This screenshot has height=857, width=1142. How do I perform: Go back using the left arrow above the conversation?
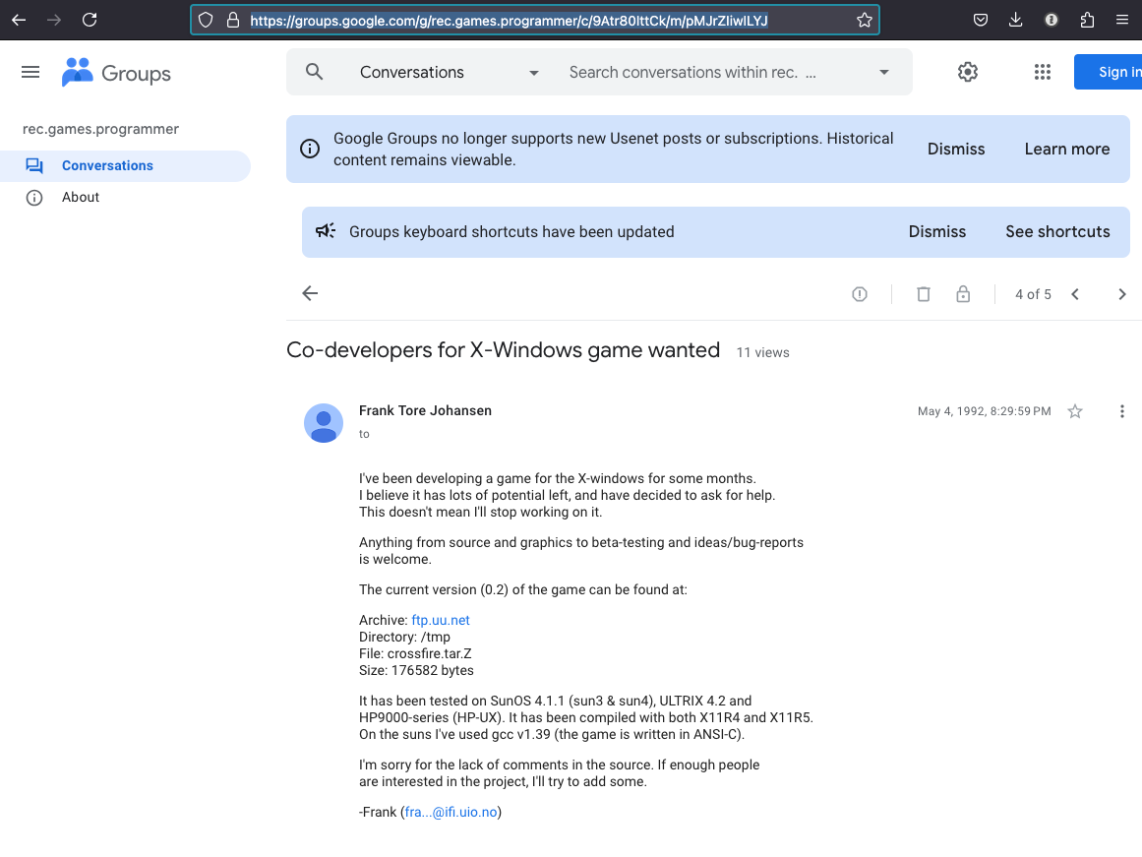310,293
